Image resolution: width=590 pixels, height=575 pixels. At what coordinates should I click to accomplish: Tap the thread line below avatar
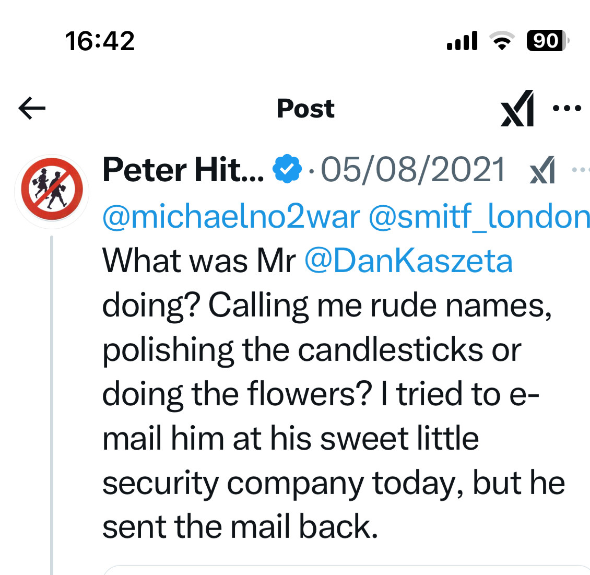[52, 405]
